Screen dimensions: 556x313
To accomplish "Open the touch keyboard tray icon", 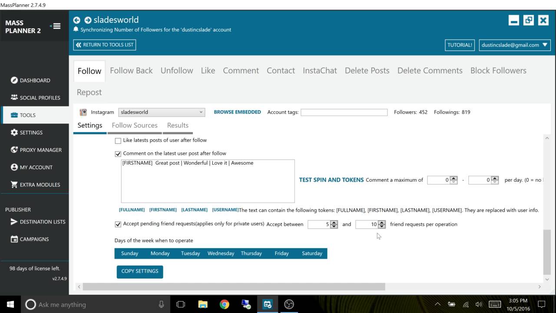I will [495, 304].
